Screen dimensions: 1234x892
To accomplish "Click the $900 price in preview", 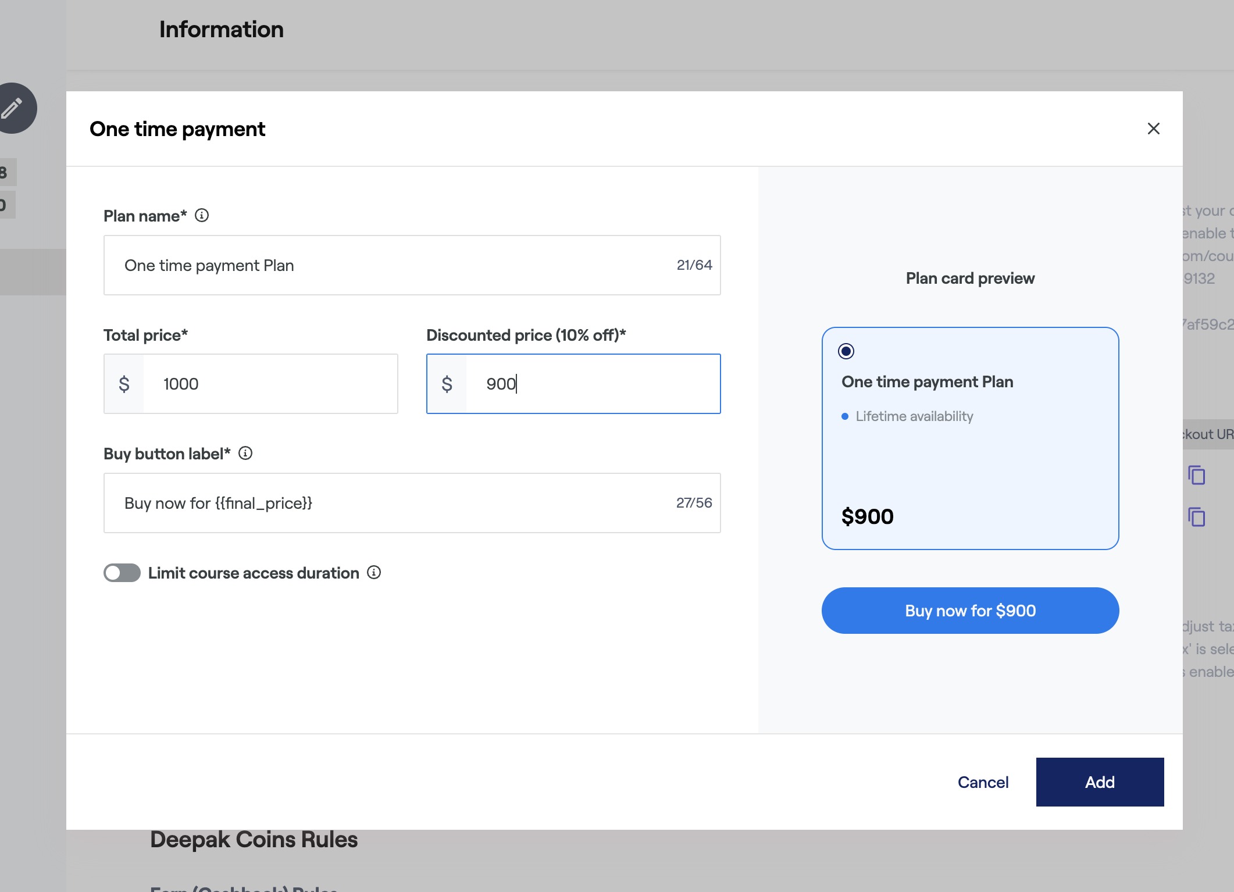I will (x=867, y=516).
